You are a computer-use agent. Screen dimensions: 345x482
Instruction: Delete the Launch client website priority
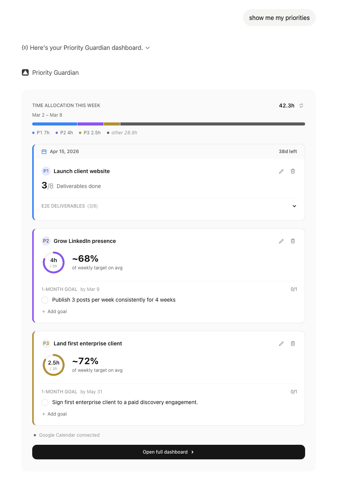(293, 171)
